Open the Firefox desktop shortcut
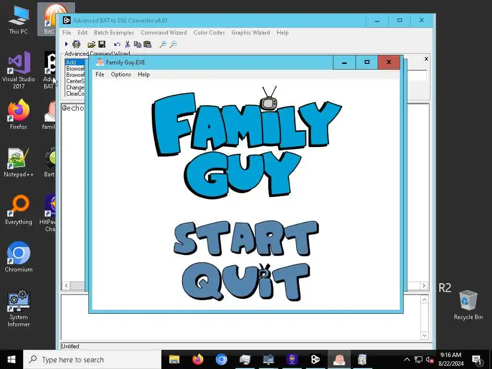Viewport: 492px width, 369px height. [19, 114]
